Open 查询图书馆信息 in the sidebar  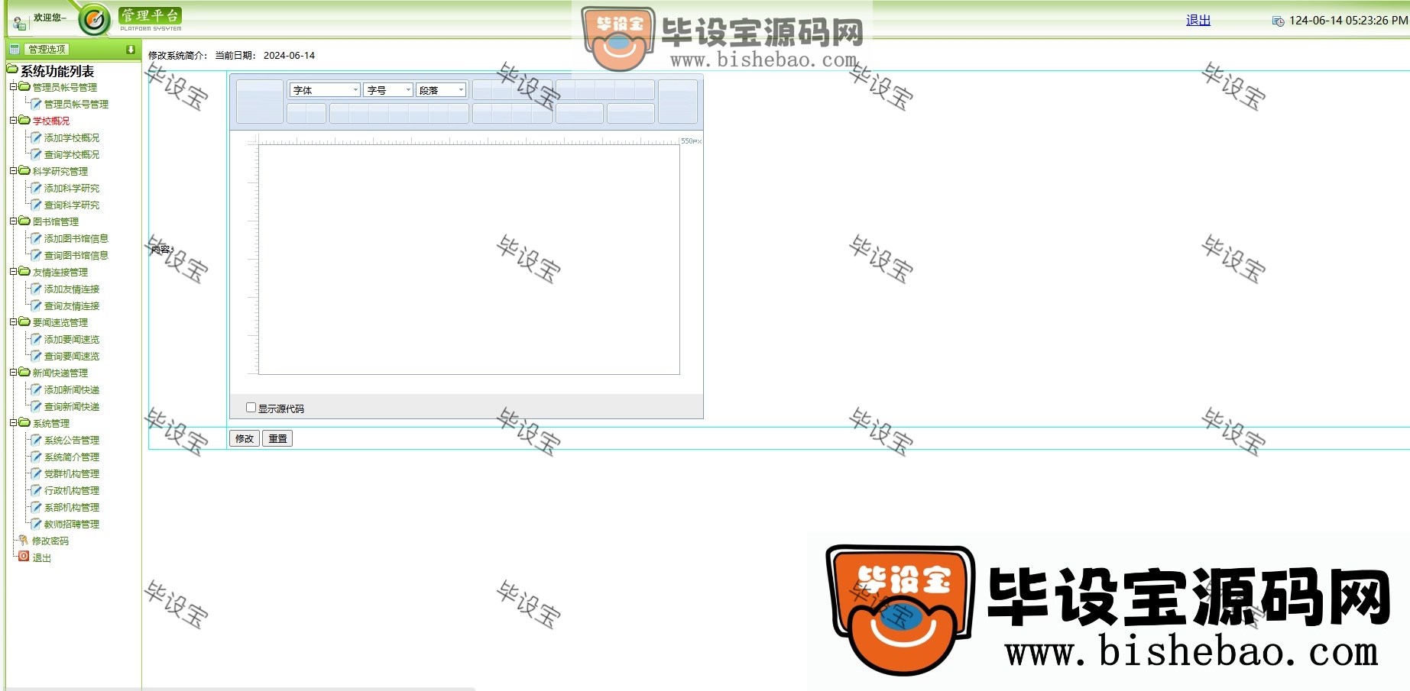point(76,256)
